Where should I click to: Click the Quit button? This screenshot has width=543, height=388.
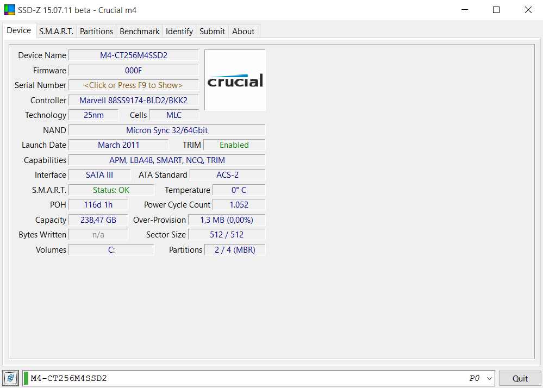point(520,378)
